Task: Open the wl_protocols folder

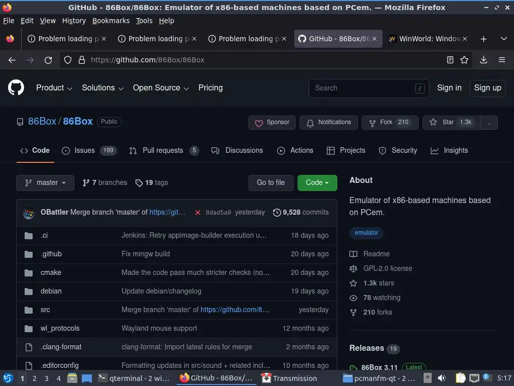Action: coord(60,328)
